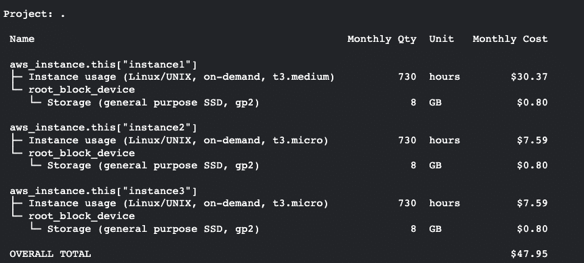
Task: Click the $7.59 cost for instance2
Action: [533, 141]
